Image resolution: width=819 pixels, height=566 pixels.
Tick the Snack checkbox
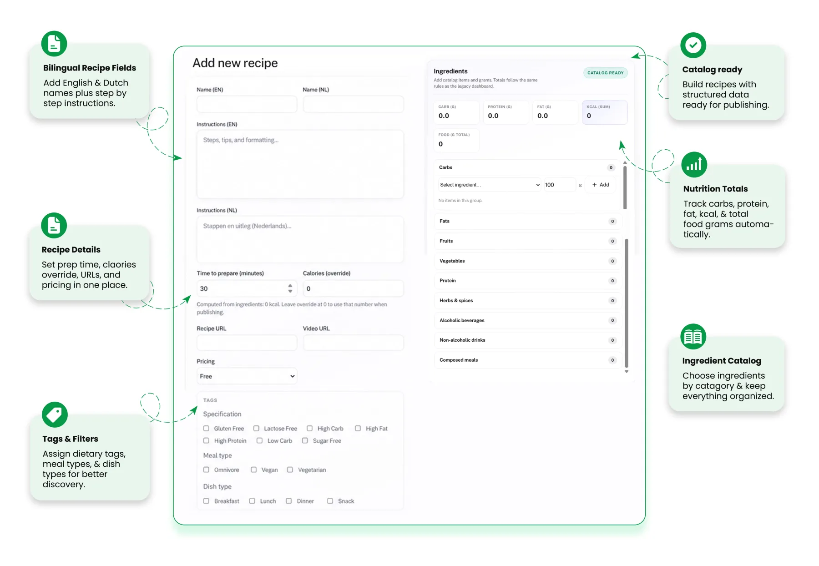click(x=330, y=501)
